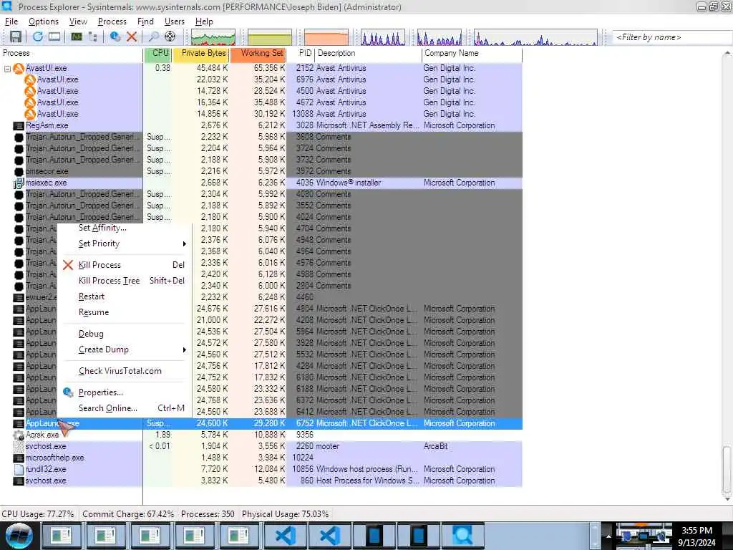Open the Find menu
This screenshot has height=550, width=733.
coord(145,21)
